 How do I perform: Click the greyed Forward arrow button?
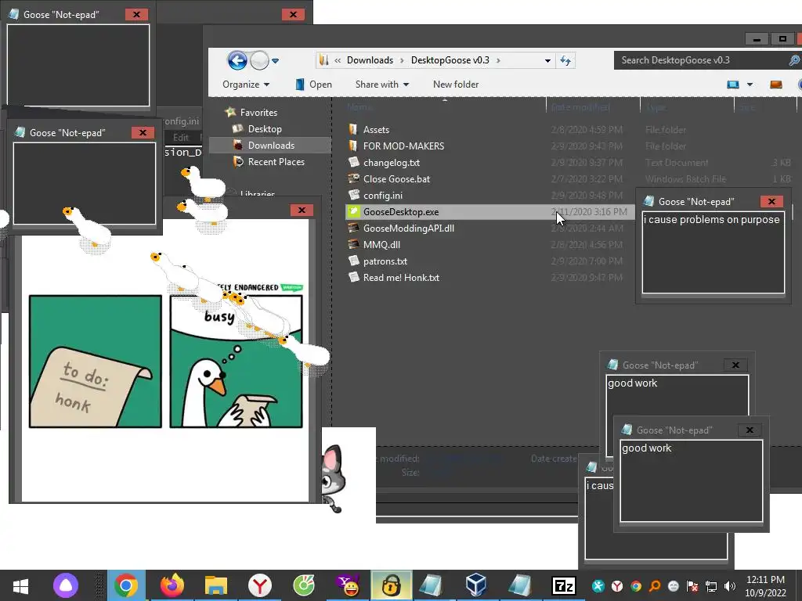tap(259, 61)
